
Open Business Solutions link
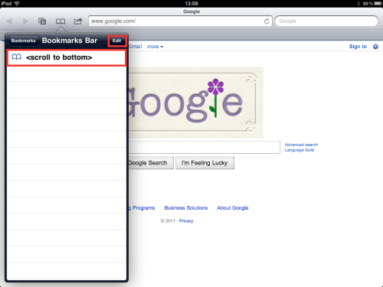pos(186,208)
